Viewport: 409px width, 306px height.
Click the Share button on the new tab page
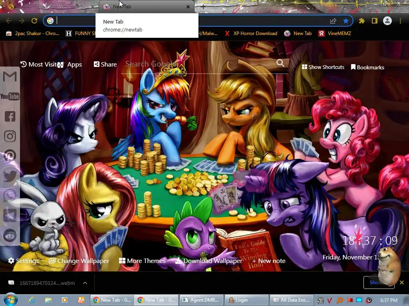(105, 64)
